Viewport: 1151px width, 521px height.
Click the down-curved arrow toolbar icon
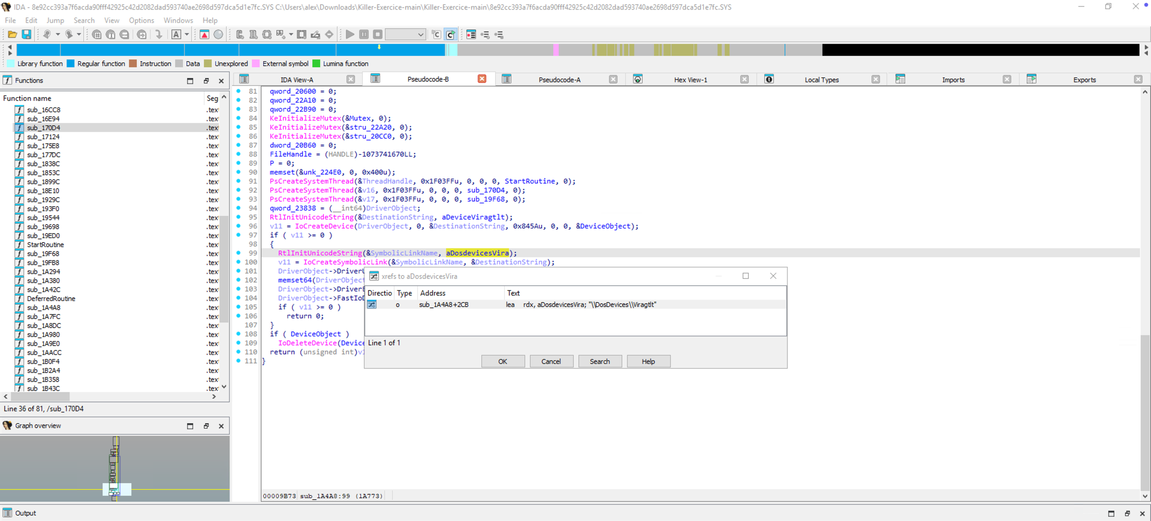[158, 35]
